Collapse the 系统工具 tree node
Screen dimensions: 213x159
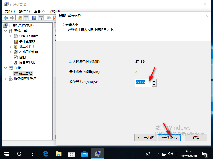point(6,31)
